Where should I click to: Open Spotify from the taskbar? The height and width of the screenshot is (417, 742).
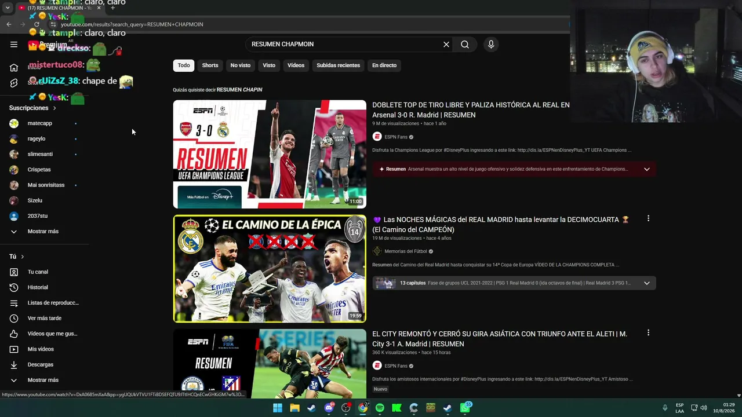click(380, 408)
